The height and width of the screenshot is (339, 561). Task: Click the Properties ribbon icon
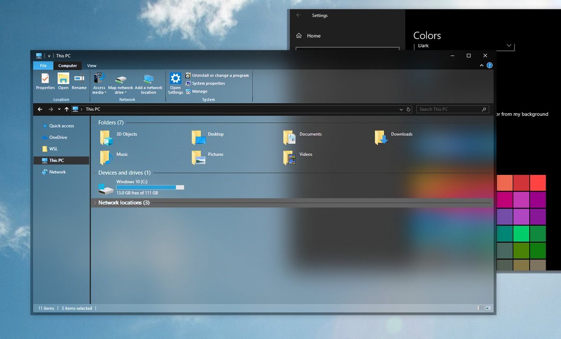coord(45,78)
